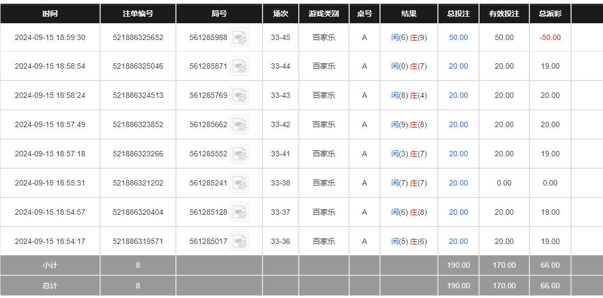
Task: Select 20.00 total bet link for session 33-38
Action: click(458, 183)
